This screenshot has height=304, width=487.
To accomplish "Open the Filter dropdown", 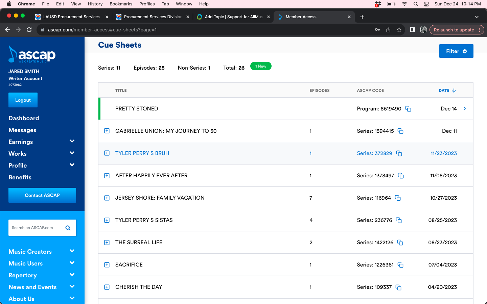I will [x=456, y=51].
